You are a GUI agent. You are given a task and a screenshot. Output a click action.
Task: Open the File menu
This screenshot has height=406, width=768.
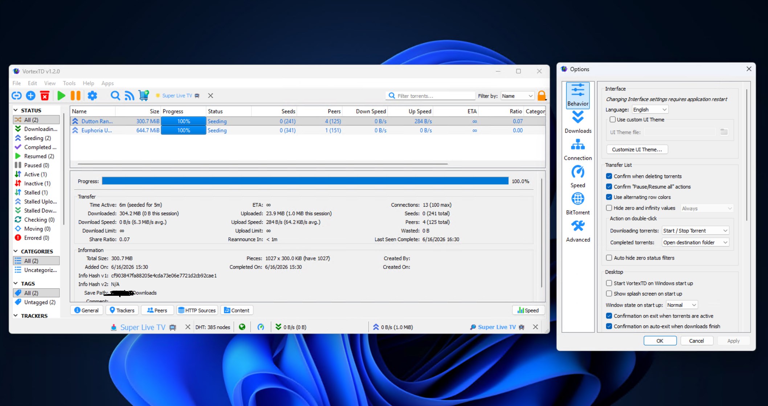pos(17,83)
